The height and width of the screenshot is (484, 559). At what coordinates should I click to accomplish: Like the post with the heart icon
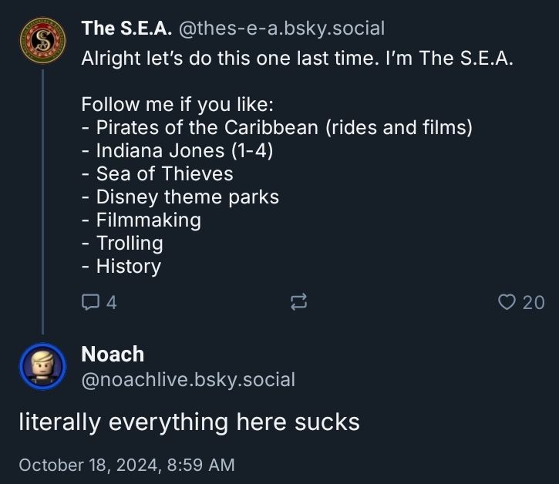507,302
